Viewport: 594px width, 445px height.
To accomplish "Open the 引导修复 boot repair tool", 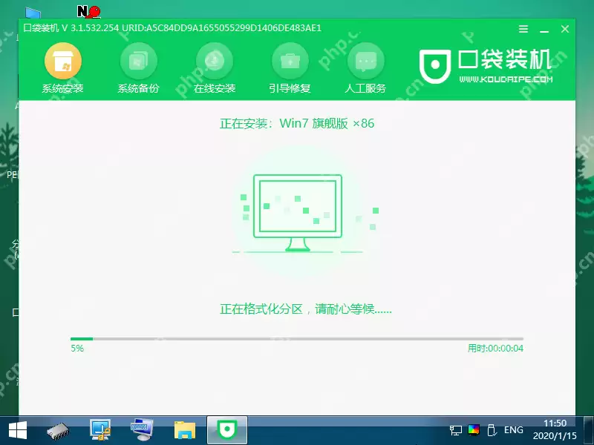I will [x=290, y=65].
